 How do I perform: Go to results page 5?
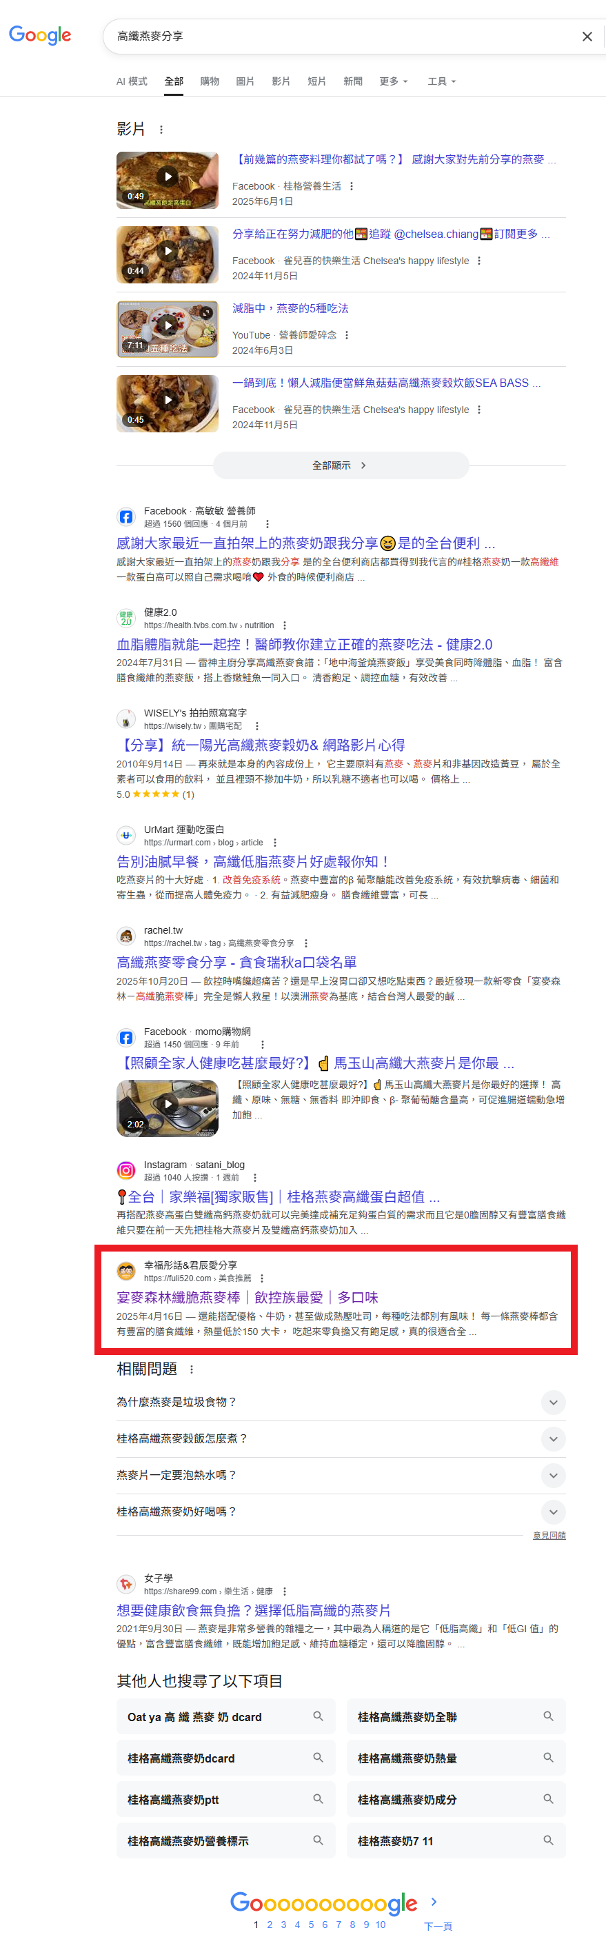pos(312,1925)
